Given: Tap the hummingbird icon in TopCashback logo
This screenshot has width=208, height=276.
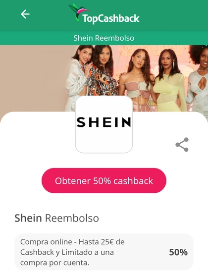Looking at the screenshot, I should (x=77, y=12).
